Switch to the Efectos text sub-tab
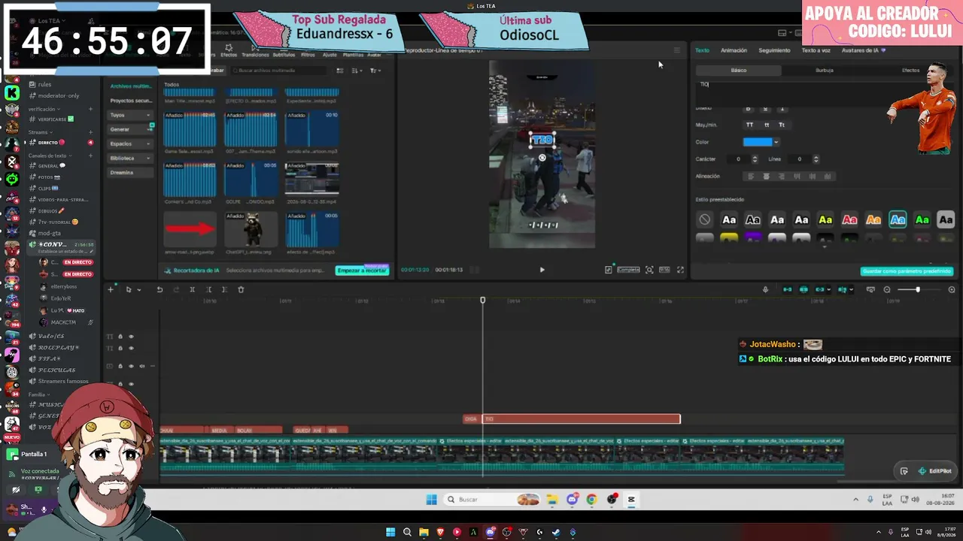 (910, 71)
